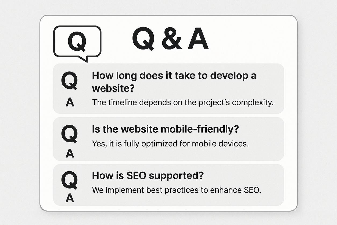Select the Q icon beside the website development question
Screen dimensions: 337x225
[70, 81]
